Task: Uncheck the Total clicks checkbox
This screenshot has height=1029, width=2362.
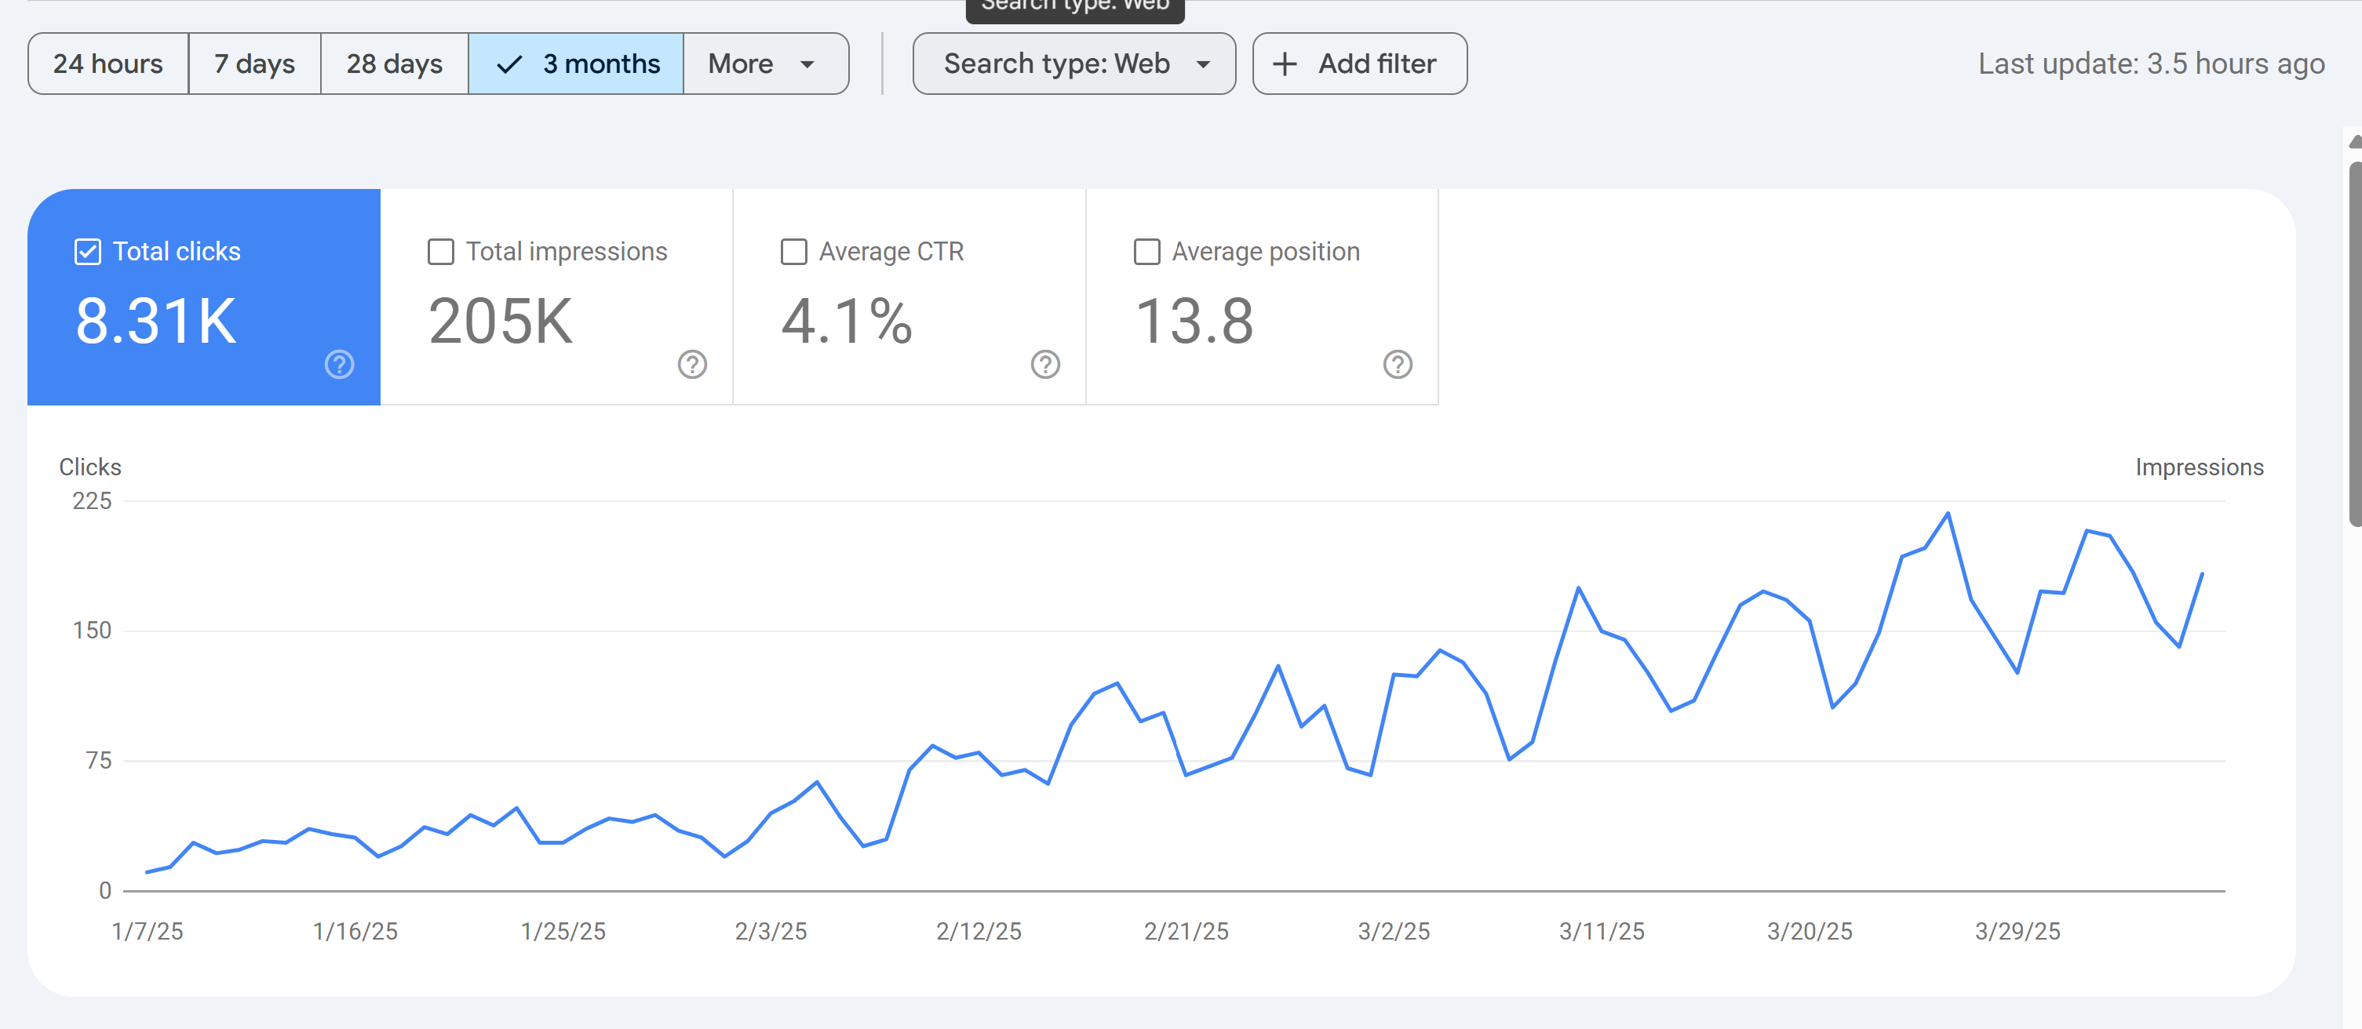Action: point(88,252)
